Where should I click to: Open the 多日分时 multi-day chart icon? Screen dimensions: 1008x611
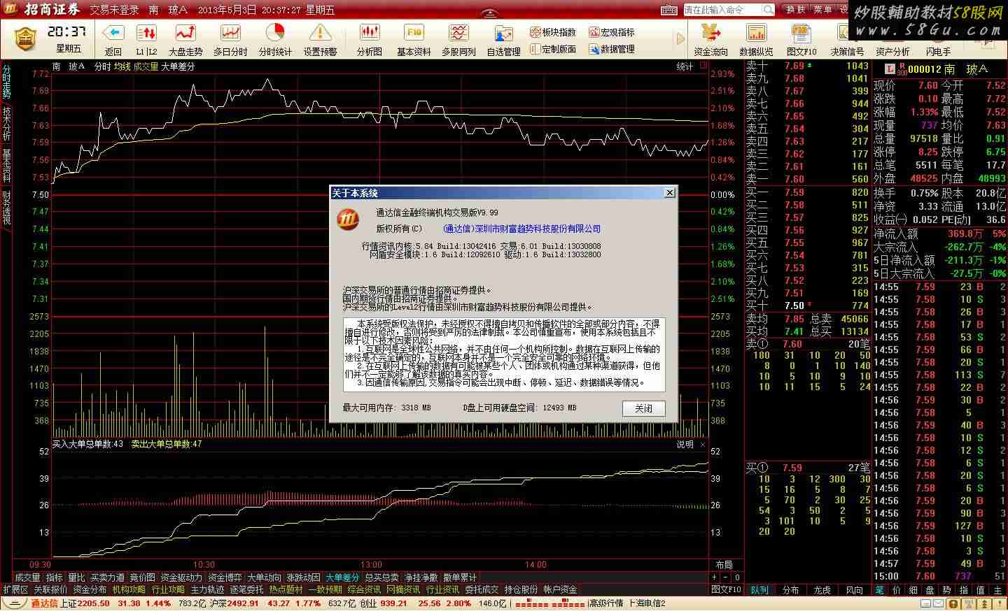click(x=230, y=33)
